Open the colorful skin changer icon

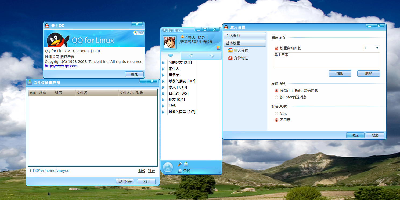point(218,48)
